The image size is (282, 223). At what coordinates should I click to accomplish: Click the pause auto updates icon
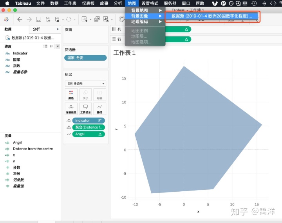(x=57, y=19)
